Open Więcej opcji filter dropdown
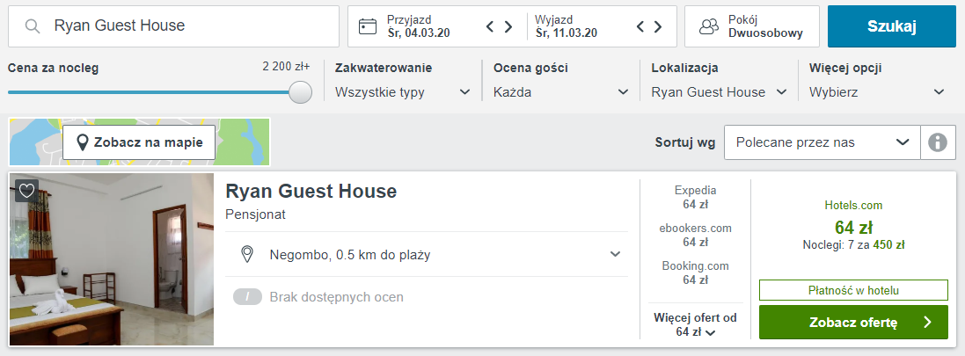Viewport: 965px width, 356px height. [x=877, y=92]
